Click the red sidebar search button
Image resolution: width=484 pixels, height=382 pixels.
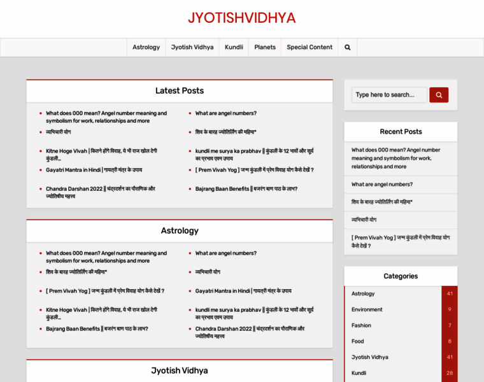(439, 95)
